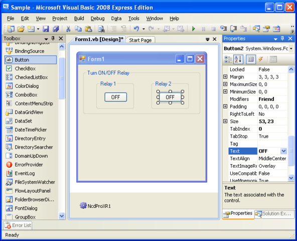
Task: Close the Toolbox panel
Action: click(61, 39)
